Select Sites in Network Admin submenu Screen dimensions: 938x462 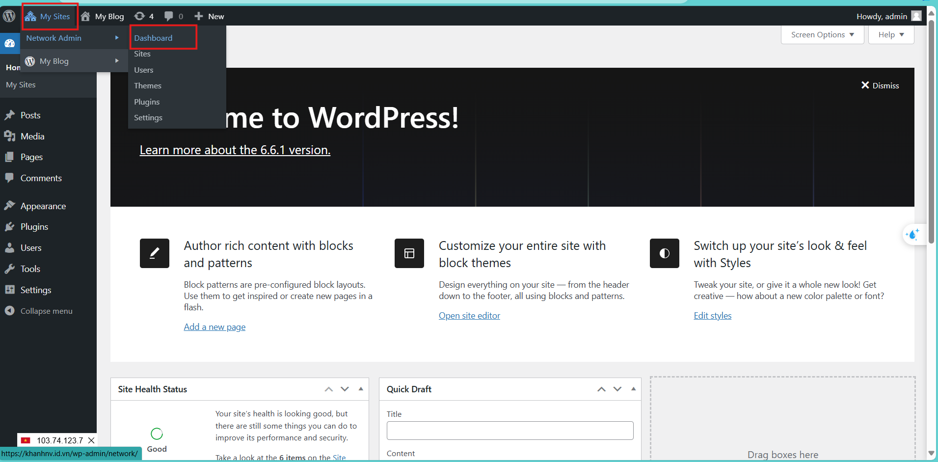[142, 54]
